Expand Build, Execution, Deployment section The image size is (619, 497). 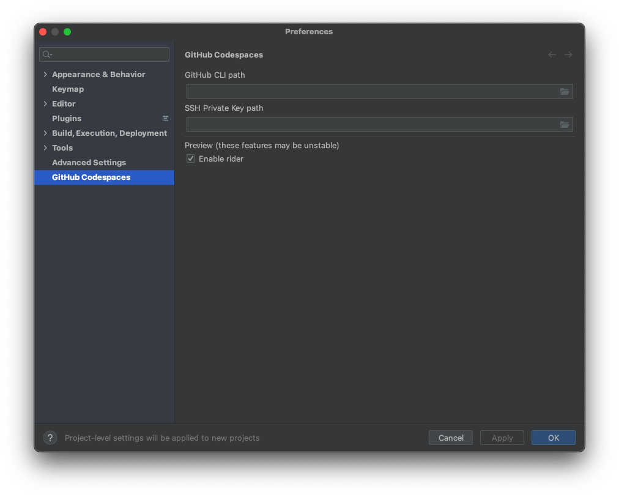click(45, 133)
